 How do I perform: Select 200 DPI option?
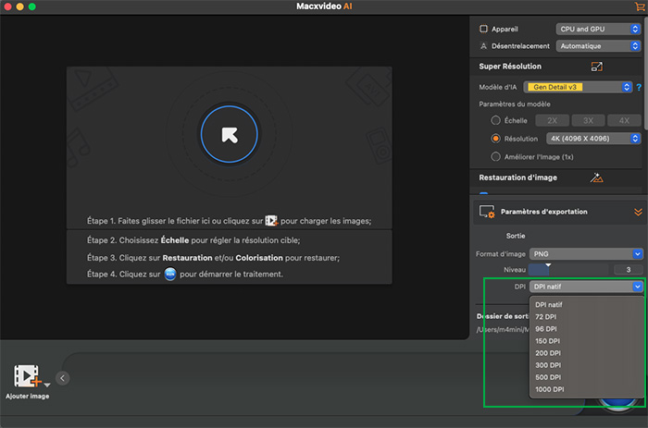(x=586, y=353)
